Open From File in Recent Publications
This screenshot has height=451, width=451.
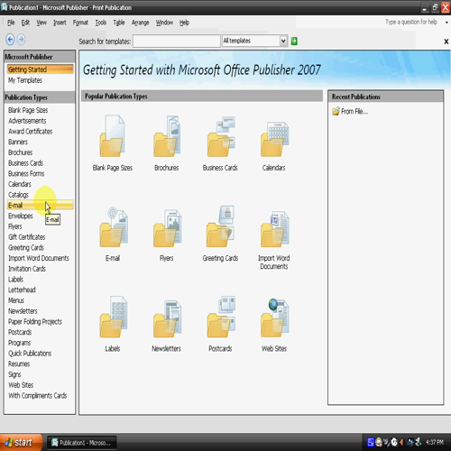point(350,112)
